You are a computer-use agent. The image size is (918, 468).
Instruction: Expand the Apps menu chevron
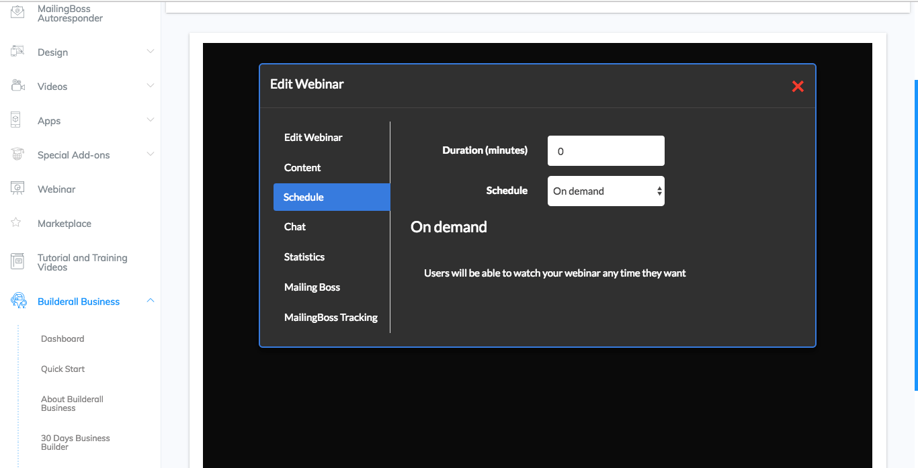click(151, 120)
